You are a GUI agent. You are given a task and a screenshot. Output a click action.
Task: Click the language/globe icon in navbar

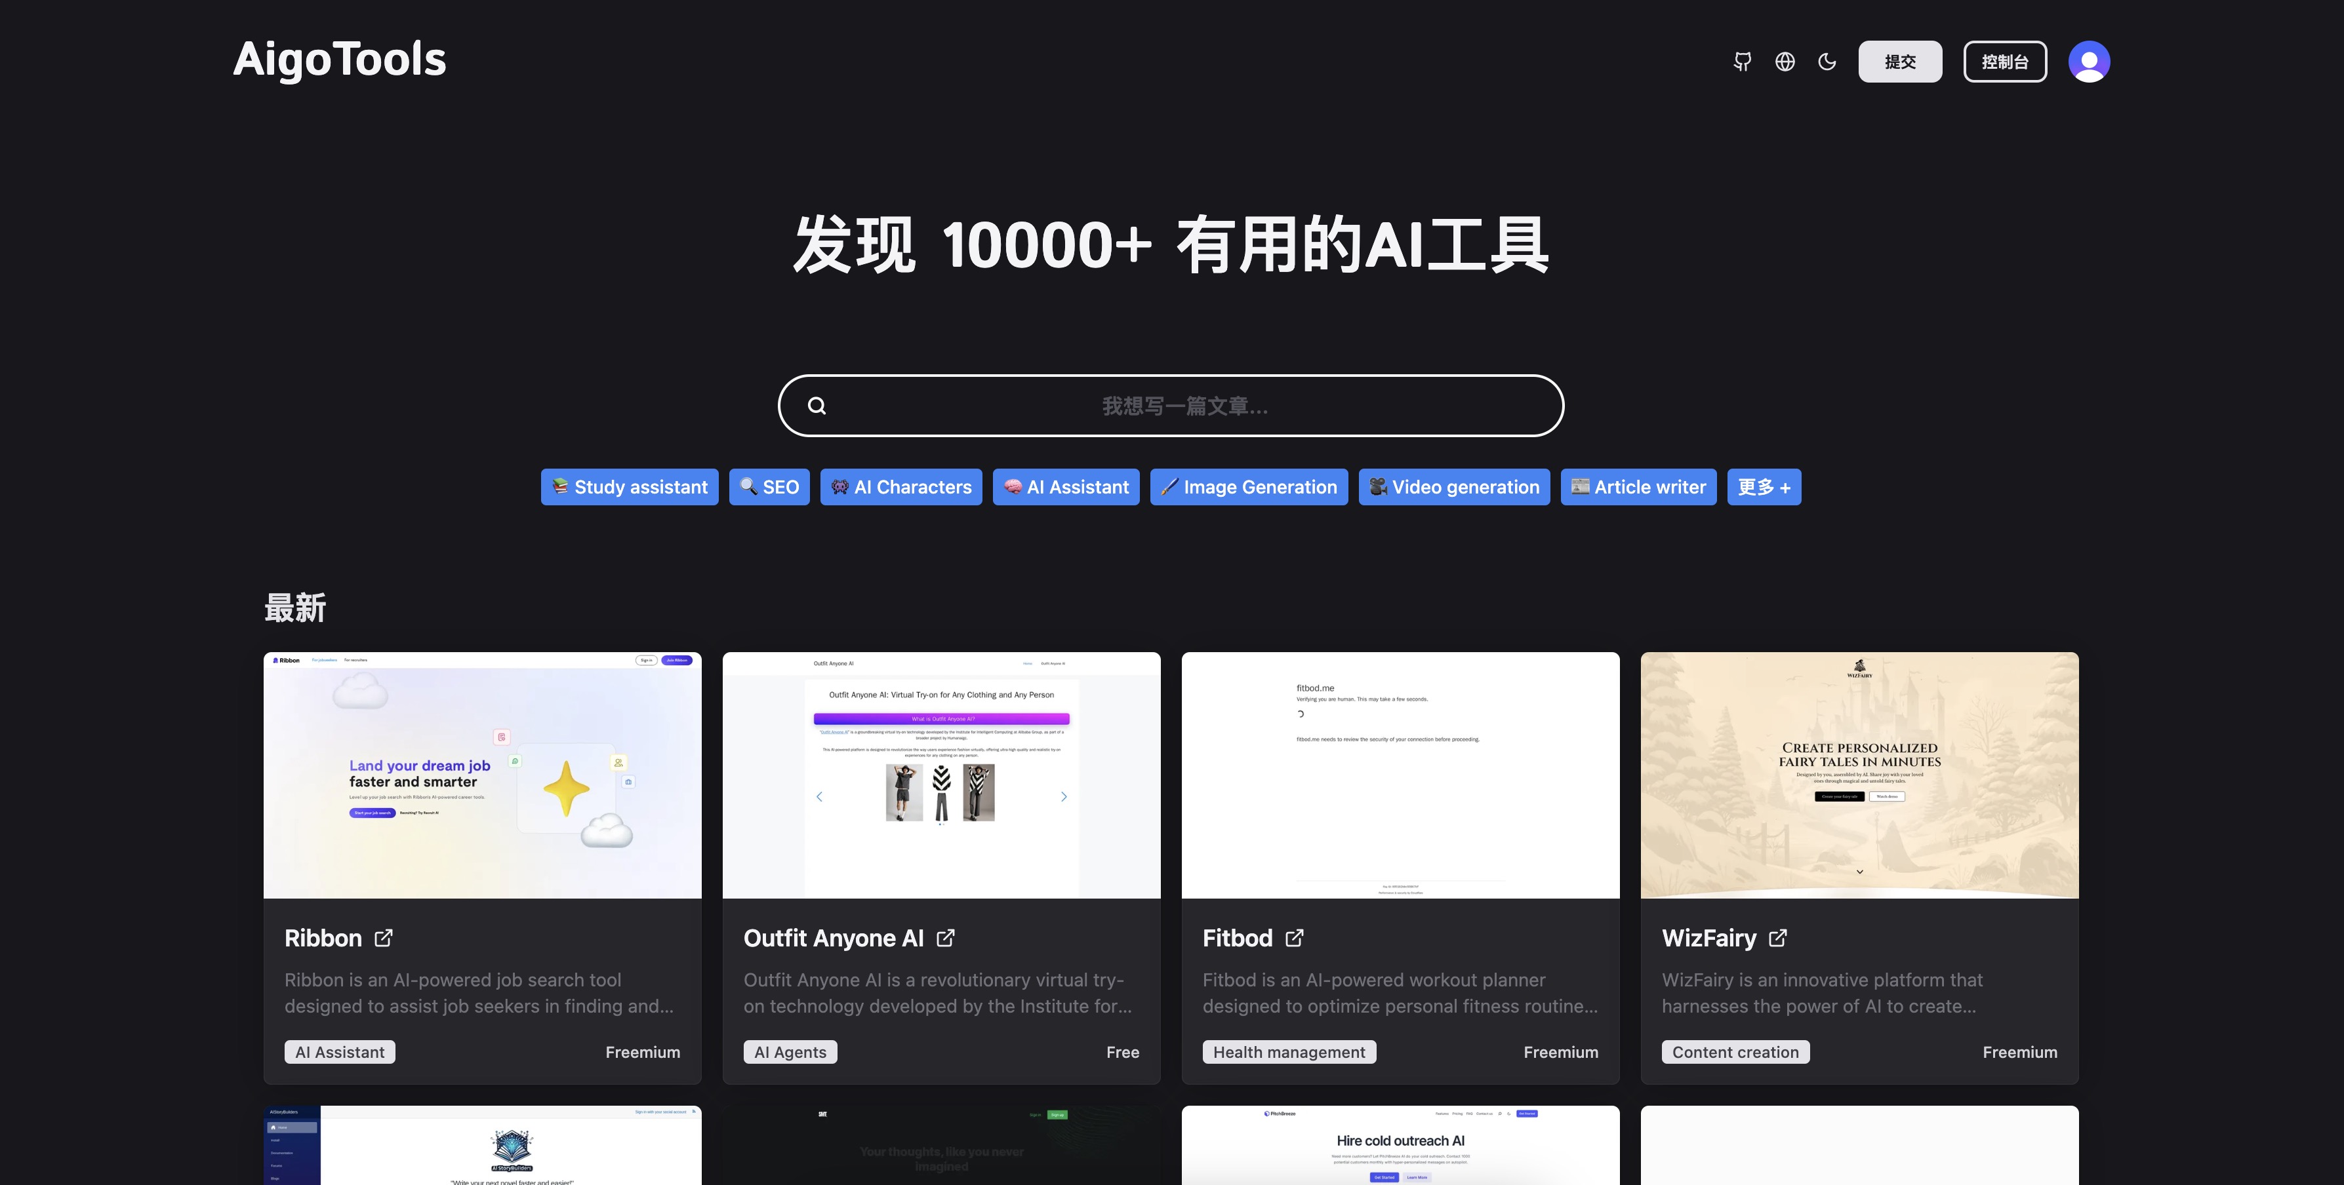[x=1785, y=60]
